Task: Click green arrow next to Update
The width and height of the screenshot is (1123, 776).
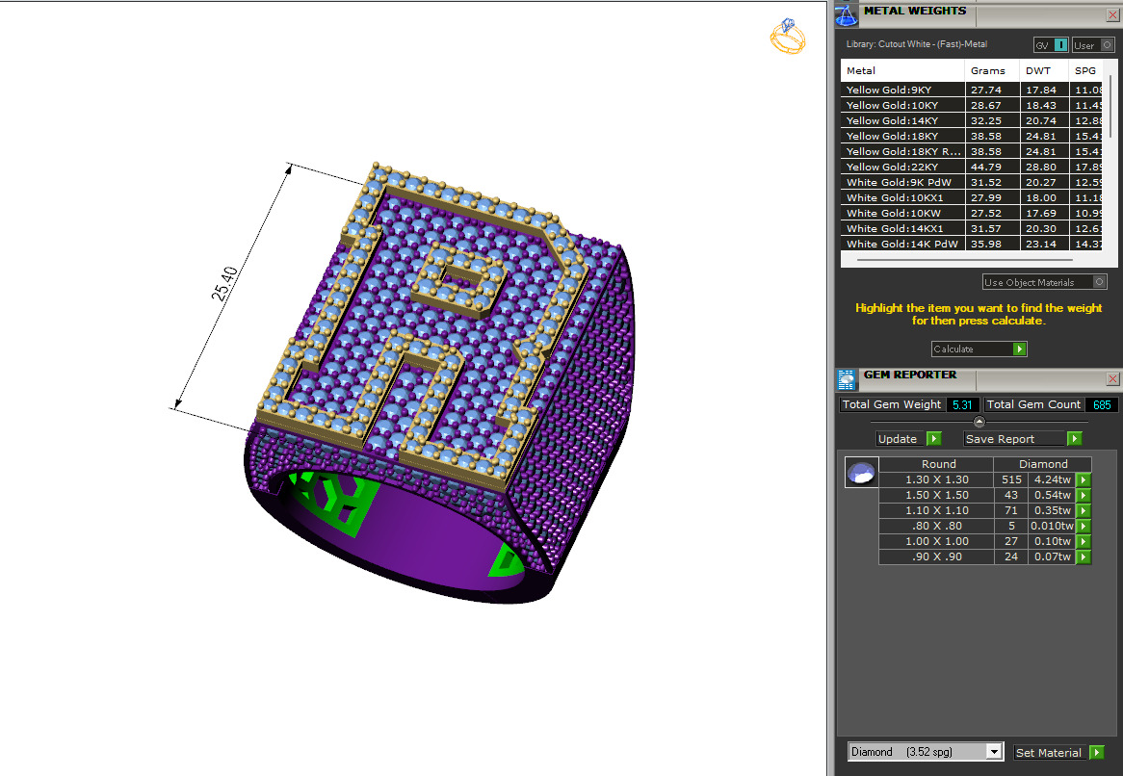Action: coord(934,439)
